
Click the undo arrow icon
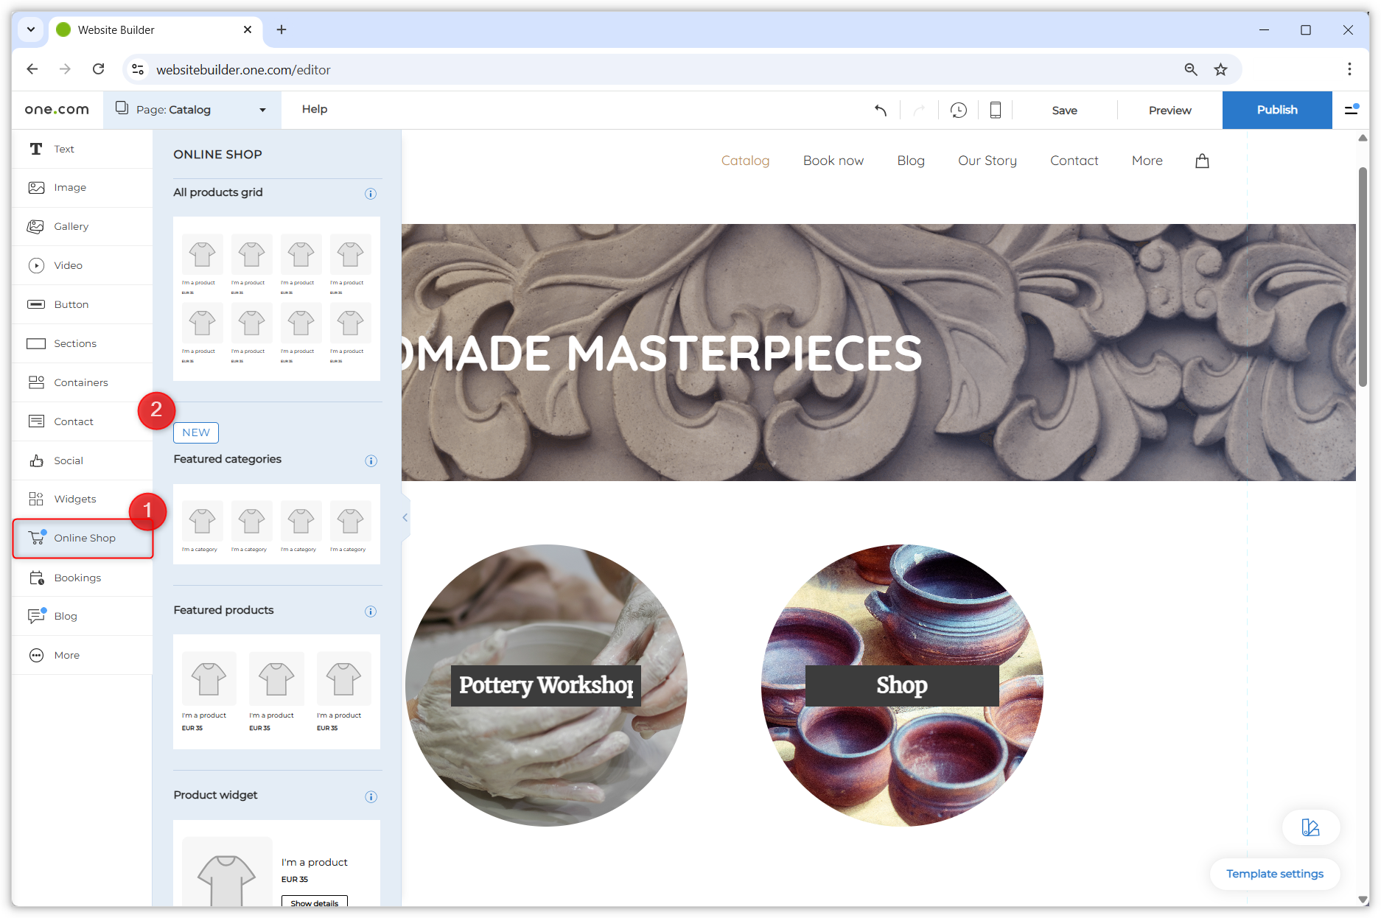tap(881, 110)
